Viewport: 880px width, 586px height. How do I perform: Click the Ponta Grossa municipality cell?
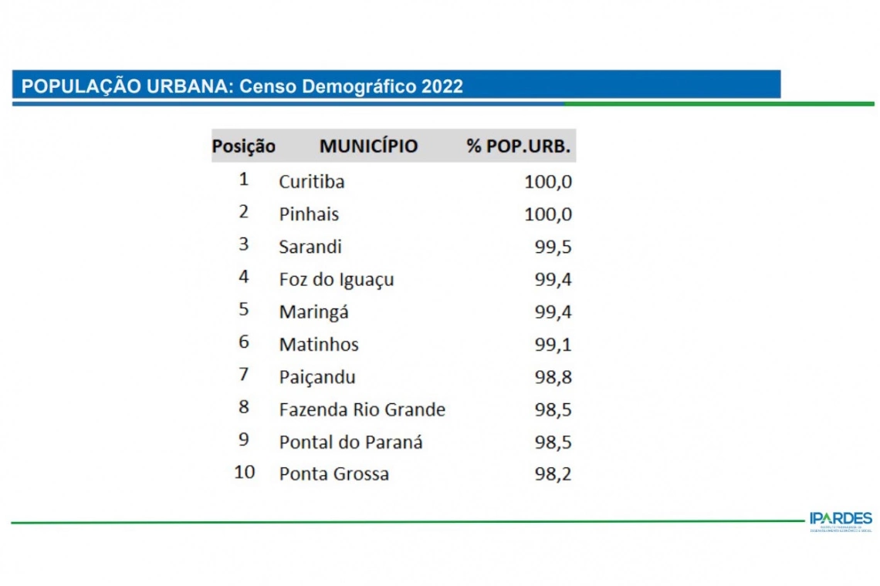[333, 473]
